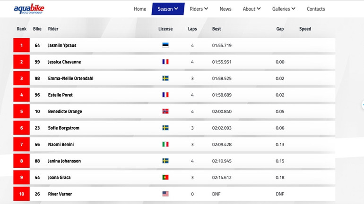Click Estonia flag next to Jasmiin Ypraus
Viewport: 364px width, 204px height.
click(165, 45)
